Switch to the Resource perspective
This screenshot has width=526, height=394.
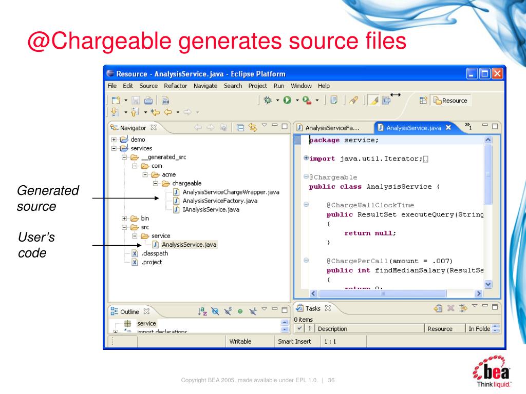point(450,101)
